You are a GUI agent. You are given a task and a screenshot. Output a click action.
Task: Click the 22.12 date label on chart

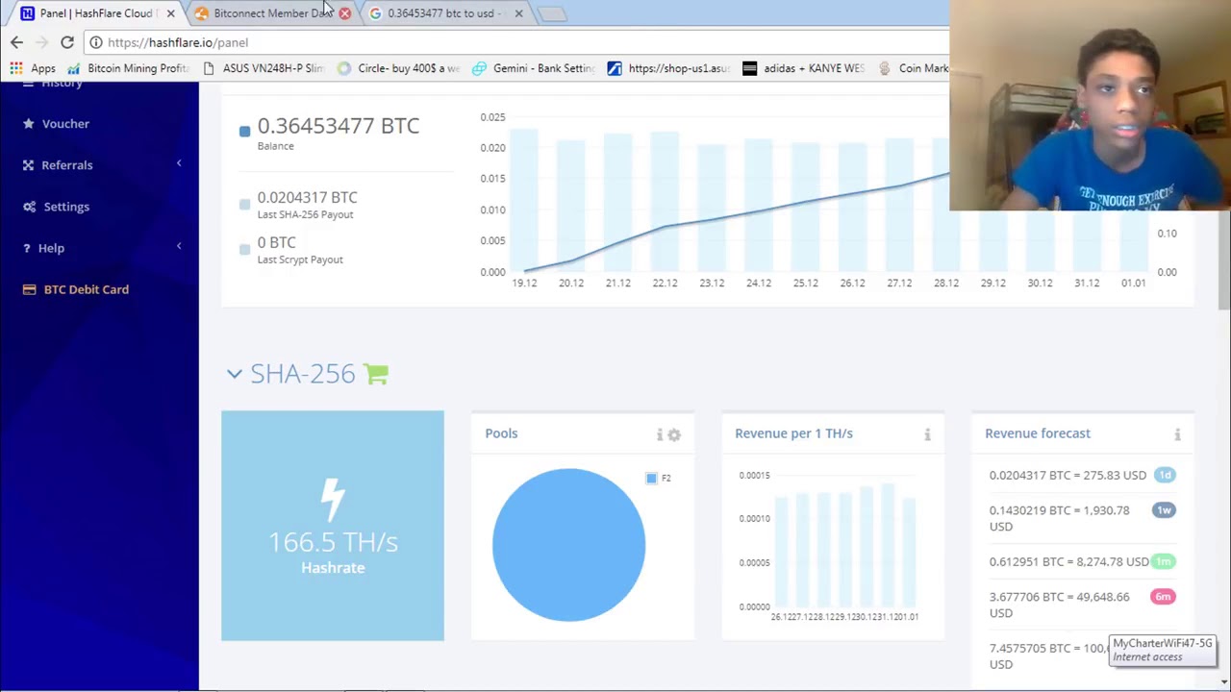(665, 283)
